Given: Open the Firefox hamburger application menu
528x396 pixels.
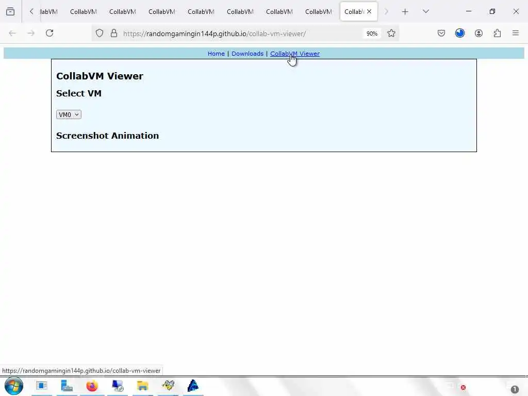Looking at the screenshot, I should [x=516, y=33].
